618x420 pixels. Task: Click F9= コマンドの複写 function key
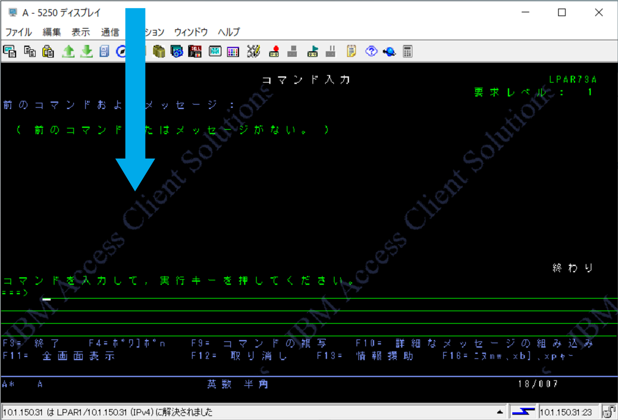click(259, 343)
